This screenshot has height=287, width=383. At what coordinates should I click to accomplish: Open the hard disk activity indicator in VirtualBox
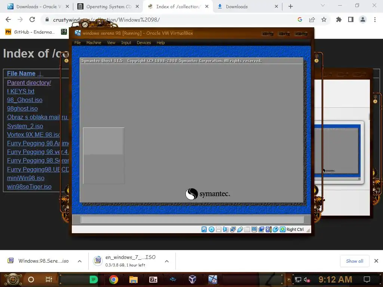click(x=204, y=229)
